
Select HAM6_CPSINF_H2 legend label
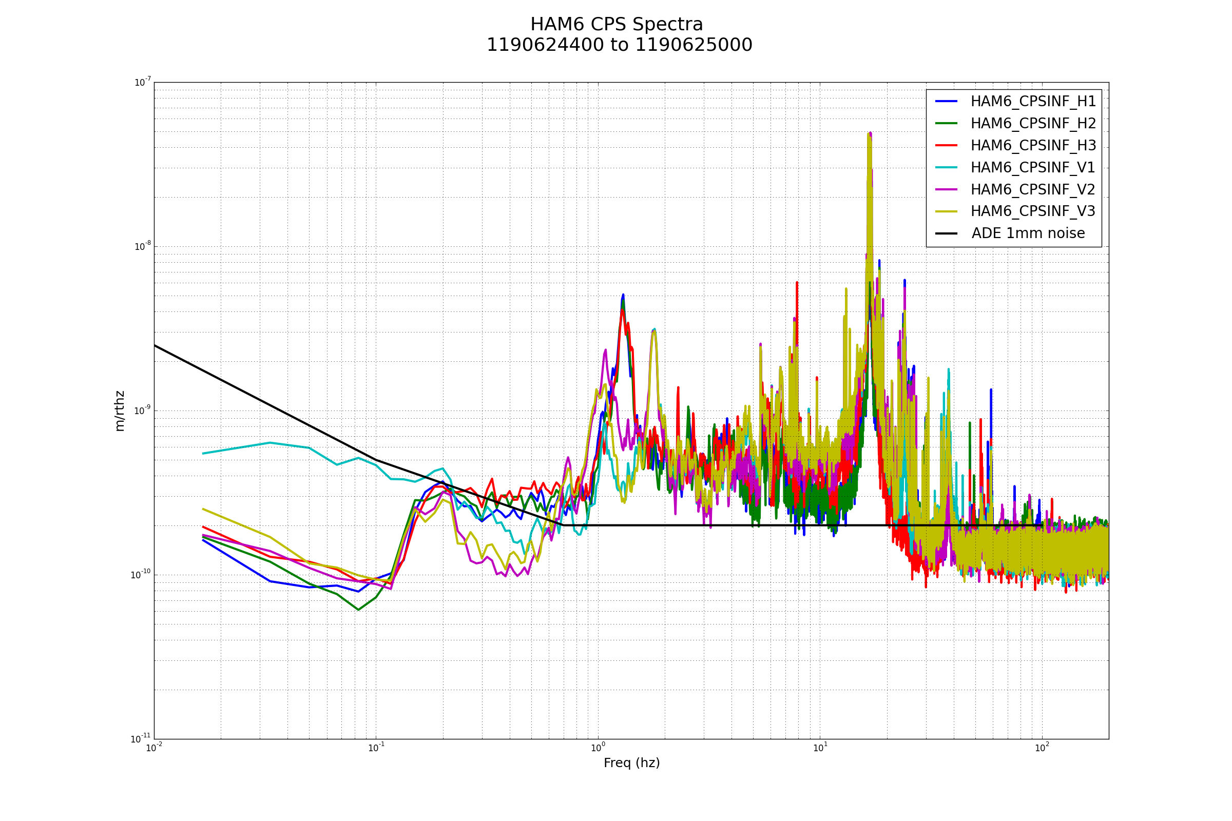click(1033, 123)
